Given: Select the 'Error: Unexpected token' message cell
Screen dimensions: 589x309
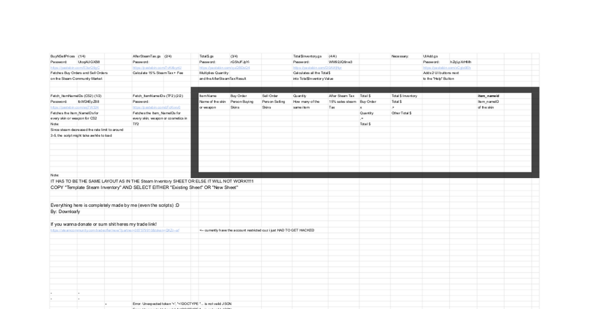Looking at the screenshot, I should (182, 304).
